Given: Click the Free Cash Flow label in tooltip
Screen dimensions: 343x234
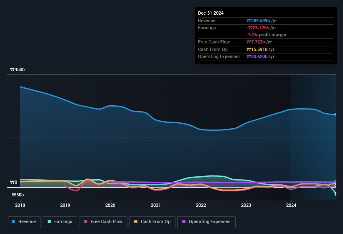Looking at the screenshot, I should pyautogui.click(x=214, y=42).
